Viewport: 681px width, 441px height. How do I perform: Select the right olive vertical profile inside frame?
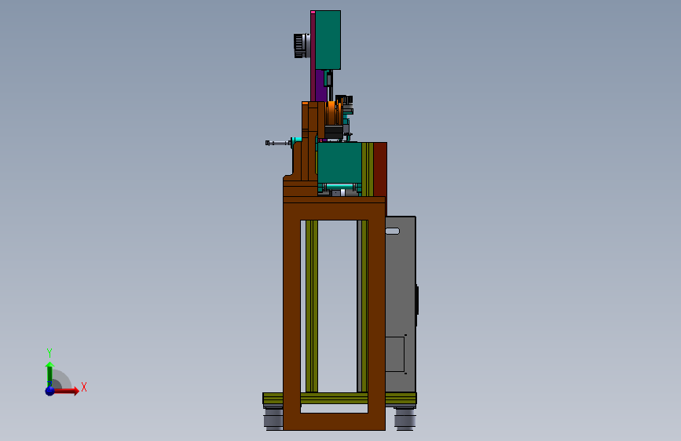click(364, 306)
